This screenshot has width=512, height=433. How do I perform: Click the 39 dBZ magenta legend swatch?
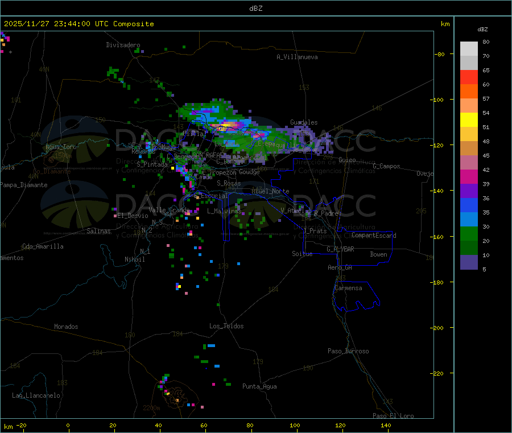(469, 176)
